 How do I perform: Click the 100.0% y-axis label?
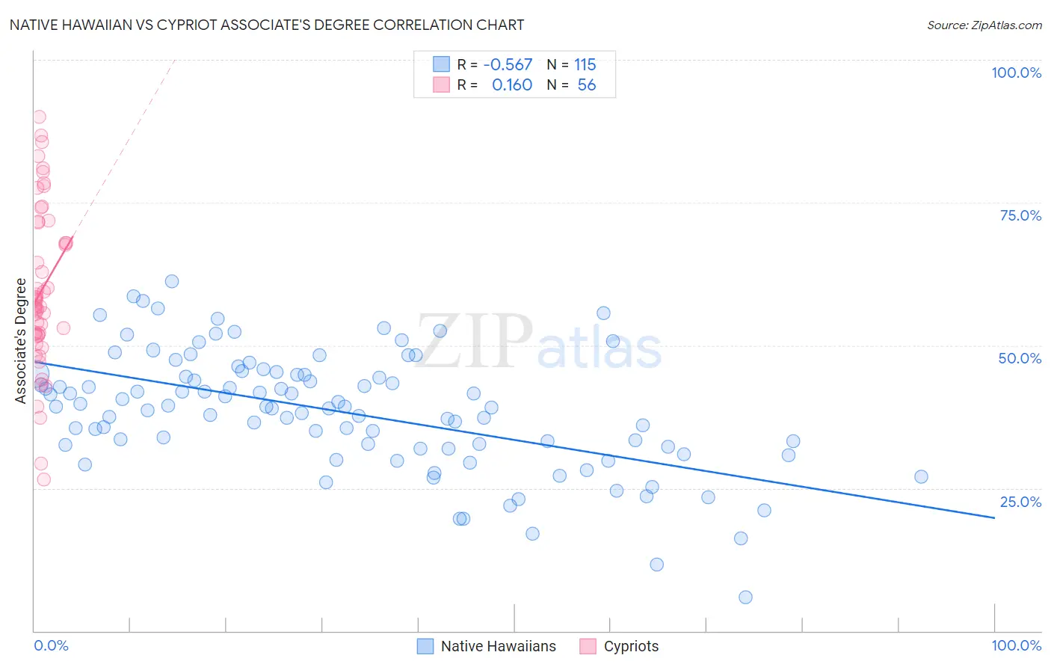tap(1017, 73)
